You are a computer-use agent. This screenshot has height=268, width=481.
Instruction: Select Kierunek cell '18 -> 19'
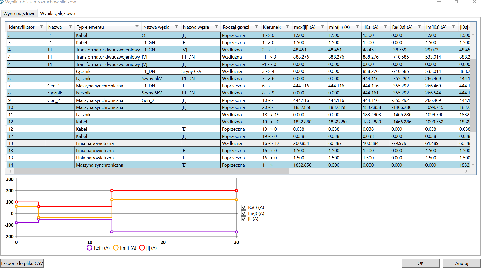pyautogui.click(x=276, y=115)
